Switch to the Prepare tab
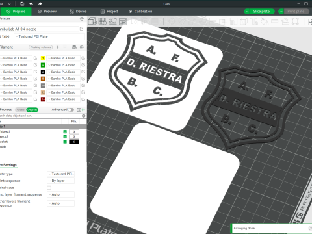The image size is (312, 234). click(x=16, y=12)
